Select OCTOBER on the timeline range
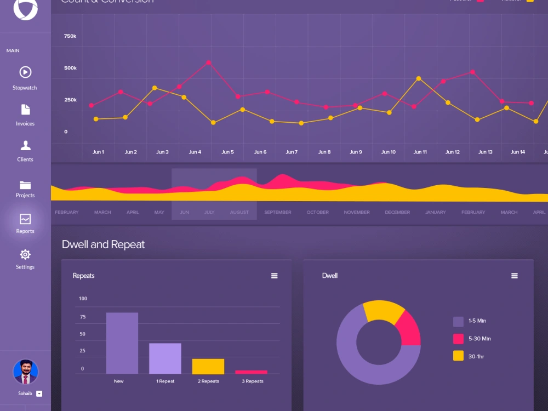This screenshot has width=548, height=411. pyautogui.click(x=318, y=212)
